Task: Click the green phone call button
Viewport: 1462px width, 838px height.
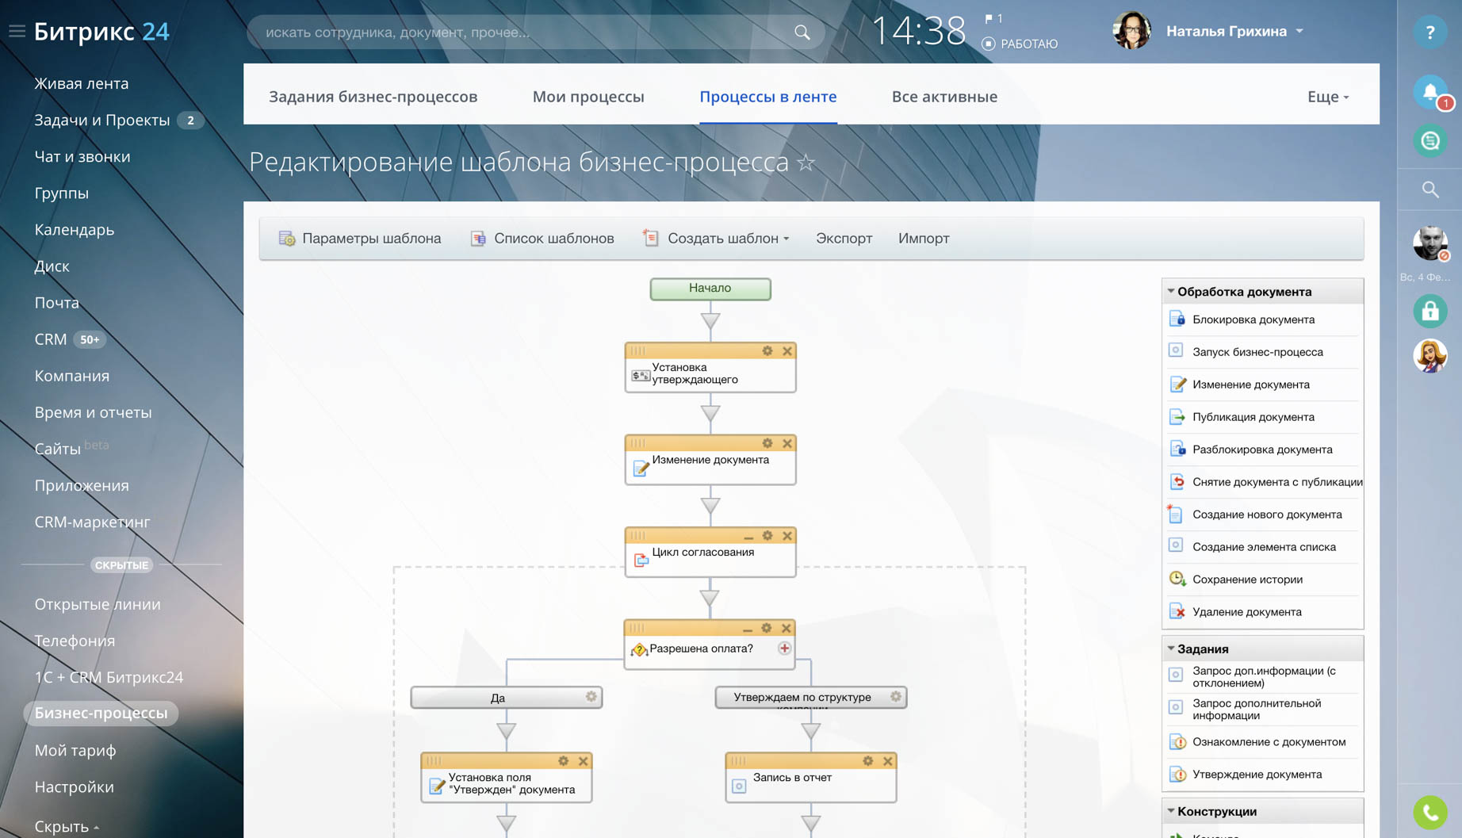Action: 1429,812
